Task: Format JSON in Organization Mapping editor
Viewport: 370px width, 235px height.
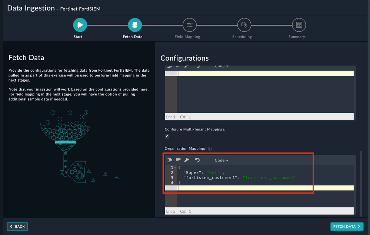Action: (170, 160)
